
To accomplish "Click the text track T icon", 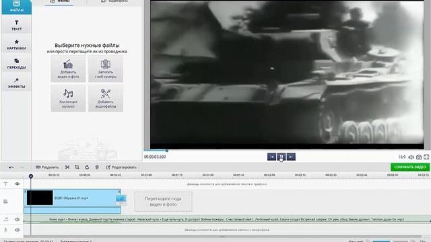I will pyautogui.click(x=6, y=184).
